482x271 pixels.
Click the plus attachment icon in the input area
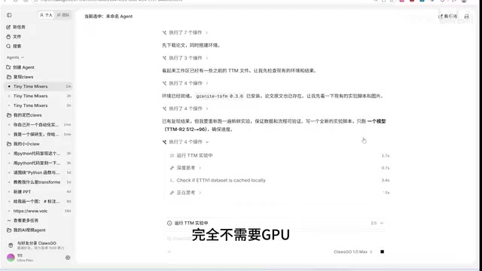click(169, 251)
